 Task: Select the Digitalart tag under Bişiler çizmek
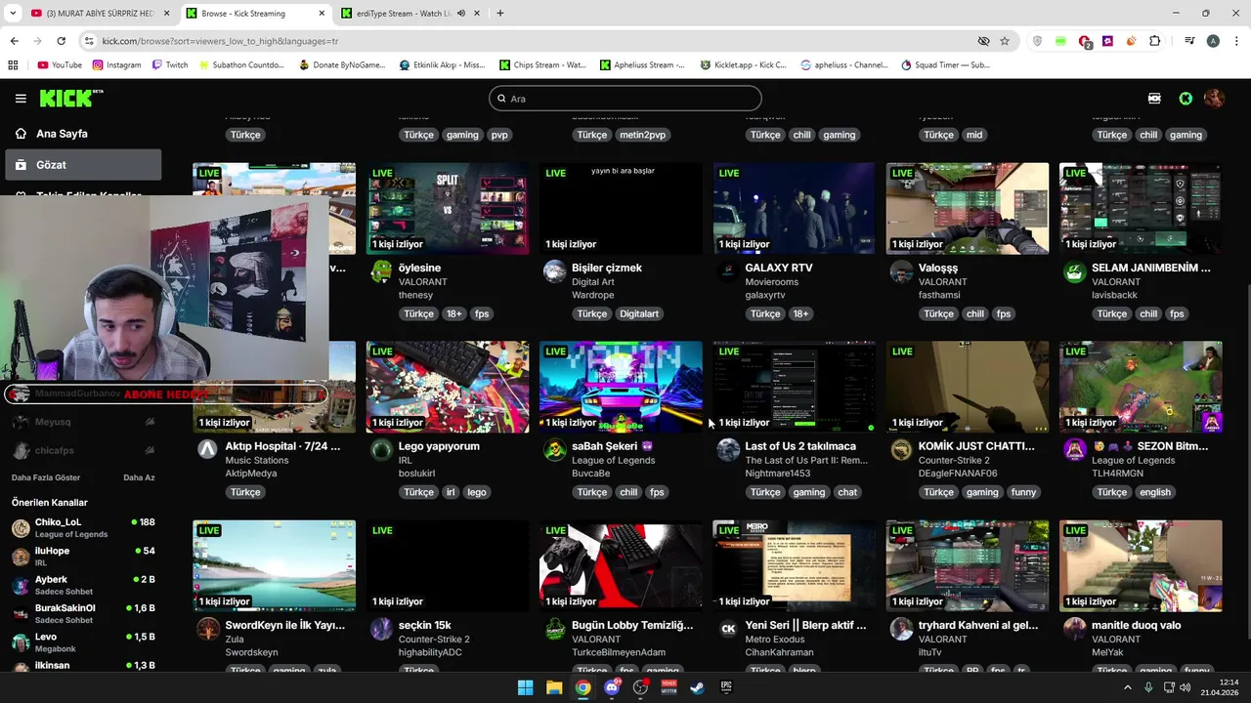tap(639, 313)
